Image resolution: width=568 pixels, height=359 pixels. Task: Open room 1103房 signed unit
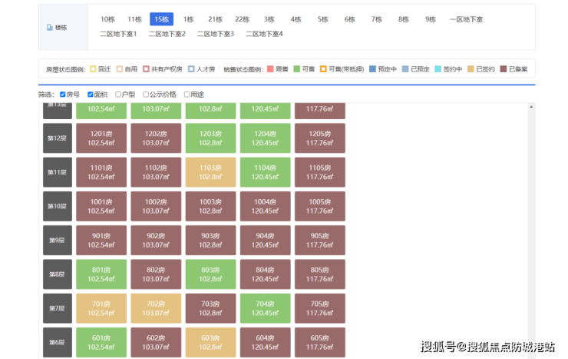(210, 172)
